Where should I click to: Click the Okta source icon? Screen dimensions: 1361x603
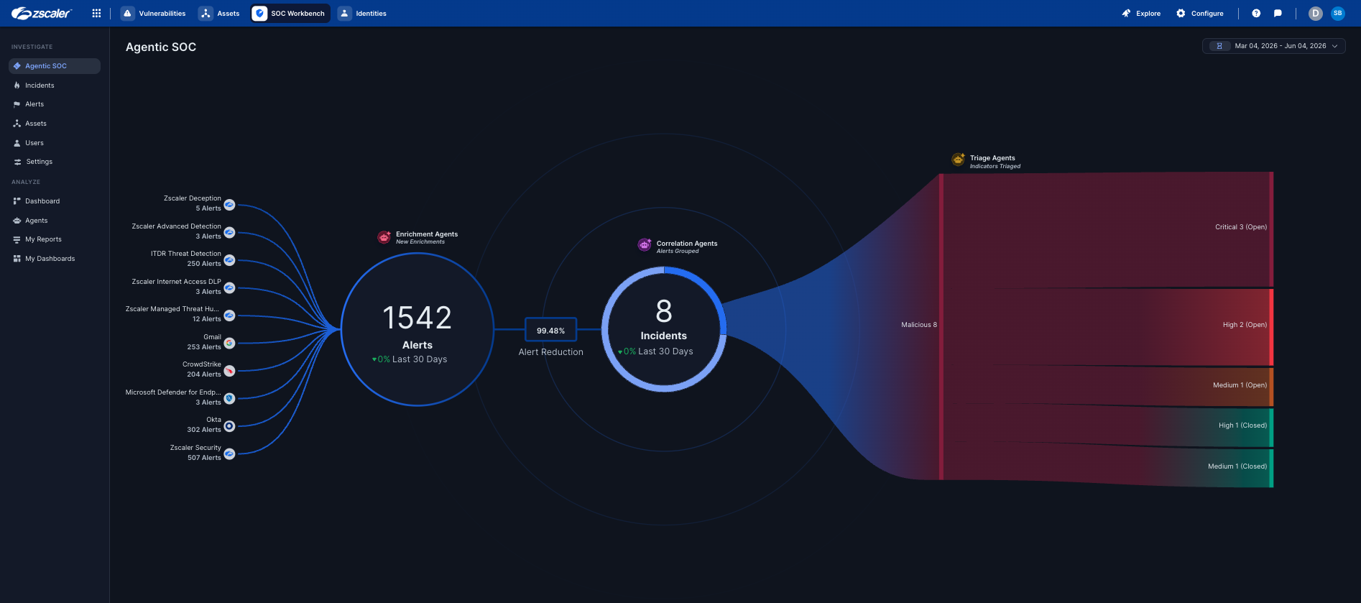[x=229, y=426]
